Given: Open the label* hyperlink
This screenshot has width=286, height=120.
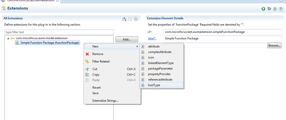Looking at the screenshot, I should point(152,38).
